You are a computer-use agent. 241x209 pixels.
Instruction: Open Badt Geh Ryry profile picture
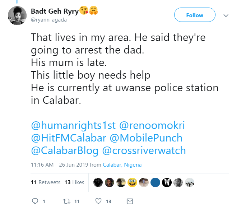pos(17,15)
